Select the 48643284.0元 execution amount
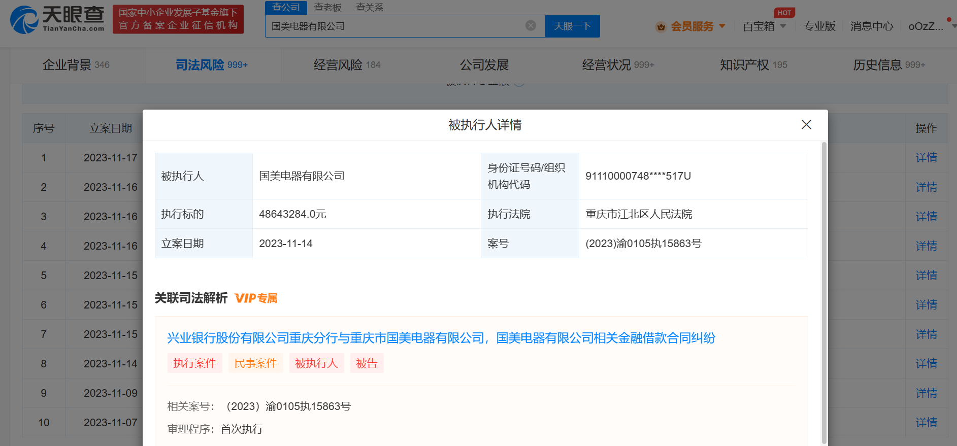Screen dimensions: 957x446 point(292,214)
